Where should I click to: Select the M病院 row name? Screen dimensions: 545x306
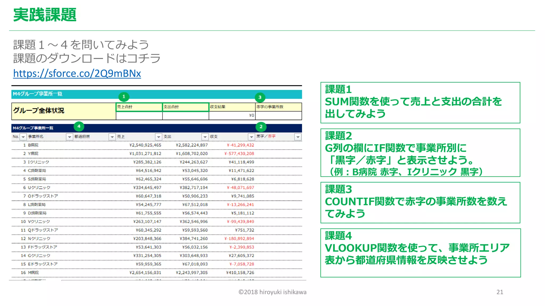[x=34, y=273]
